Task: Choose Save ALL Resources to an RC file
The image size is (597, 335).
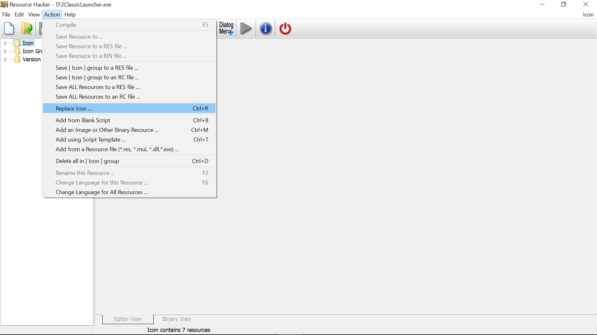Action: click(129, 97)
